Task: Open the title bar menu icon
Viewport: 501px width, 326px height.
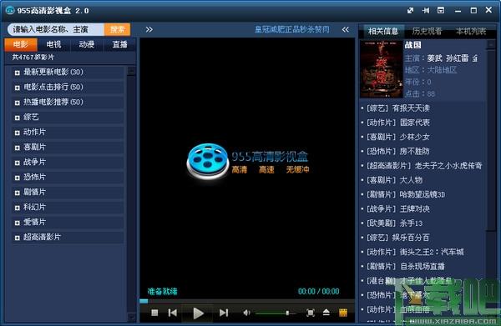Action: coord(441,11)
